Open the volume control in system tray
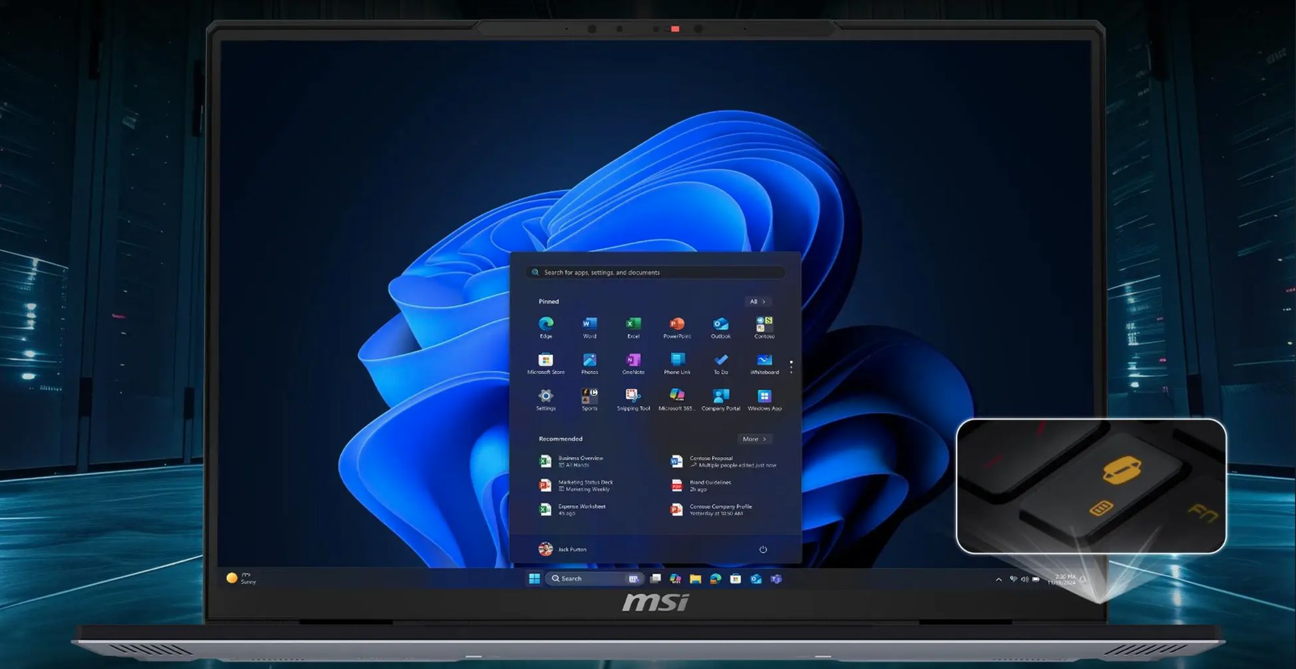Image resolution: width=1296 pixels, height=669 pixels. (x=1024, y=580)
